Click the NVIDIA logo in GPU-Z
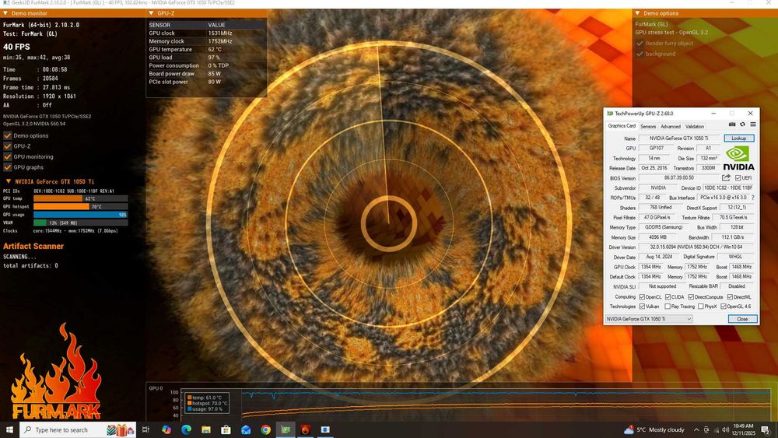The width and height of the screenshot is (778, 438). [738, 159]
